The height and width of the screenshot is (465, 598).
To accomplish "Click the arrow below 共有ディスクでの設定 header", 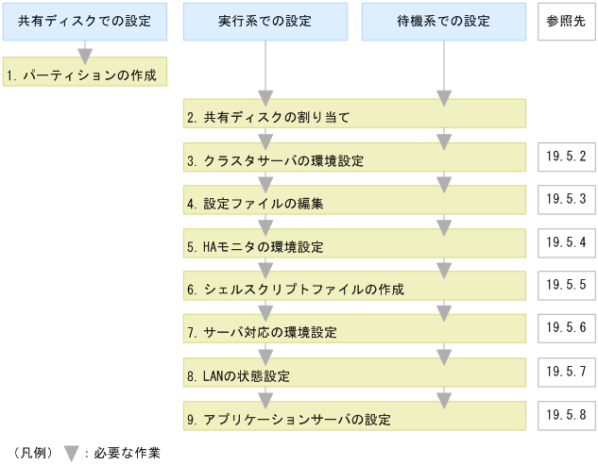I will click(x=84, y=54).
